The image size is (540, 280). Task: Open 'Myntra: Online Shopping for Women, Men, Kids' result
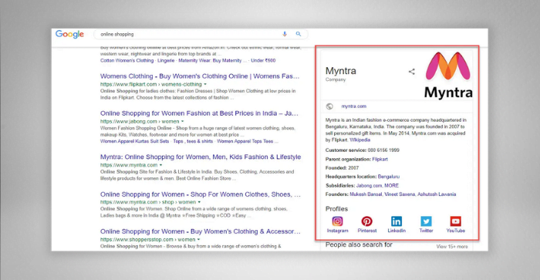(x=201, y=157)
